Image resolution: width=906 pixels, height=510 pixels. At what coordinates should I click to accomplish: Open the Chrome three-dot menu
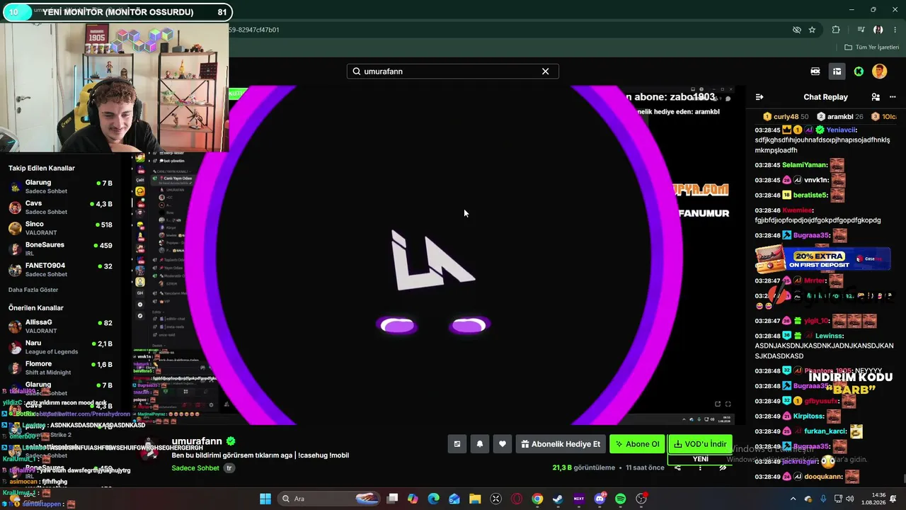coord(895,30)
